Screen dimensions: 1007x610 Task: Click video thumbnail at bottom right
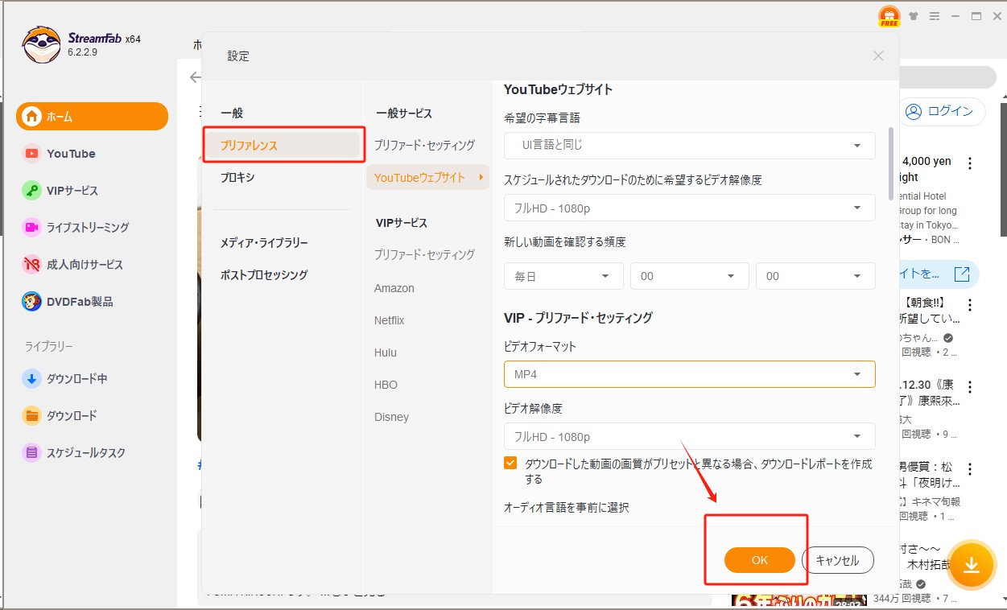click(799, 600)
